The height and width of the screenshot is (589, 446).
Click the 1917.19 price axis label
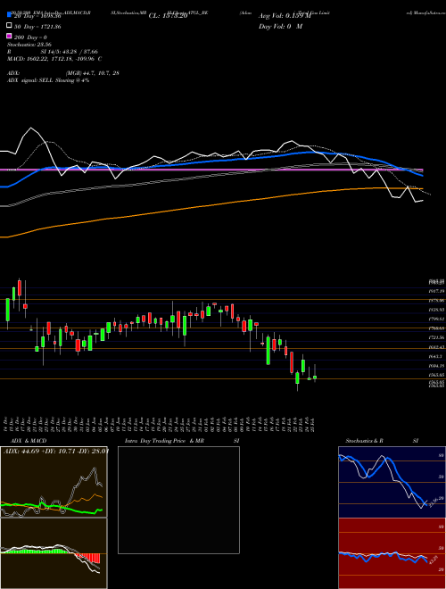coord(437,291)
